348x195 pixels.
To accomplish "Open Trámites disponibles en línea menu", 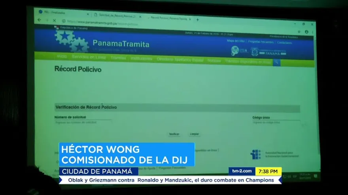I will click(248, 62).
